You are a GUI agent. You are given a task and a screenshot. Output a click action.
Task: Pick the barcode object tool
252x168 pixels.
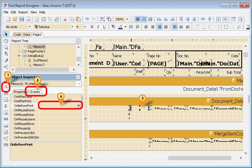pos(6,145)
